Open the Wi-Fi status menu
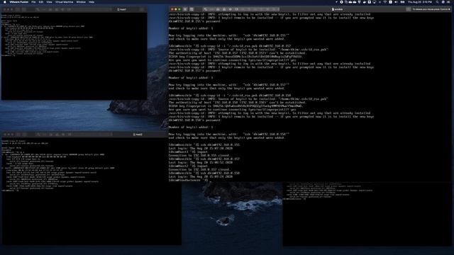The image size is (454, 255). pos(384,2)
